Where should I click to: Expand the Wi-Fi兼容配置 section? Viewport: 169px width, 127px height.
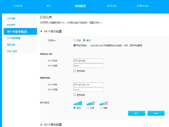point(42,124)
